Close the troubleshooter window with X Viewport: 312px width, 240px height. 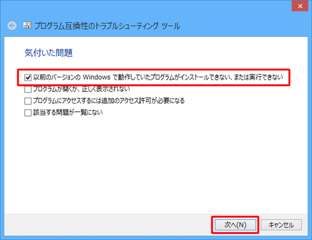(x=300, y=6)
